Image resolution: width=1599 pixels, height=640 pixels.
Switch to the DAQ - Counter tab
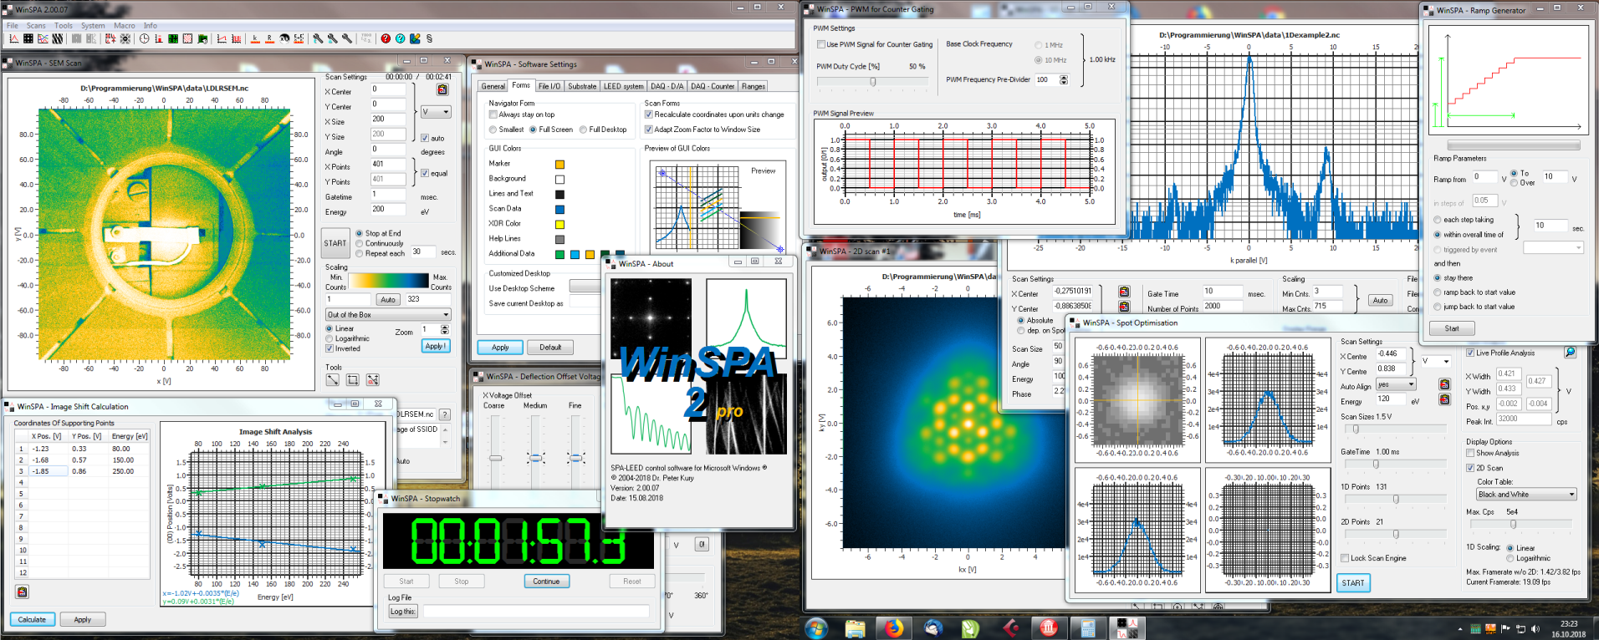click(712, 86)
